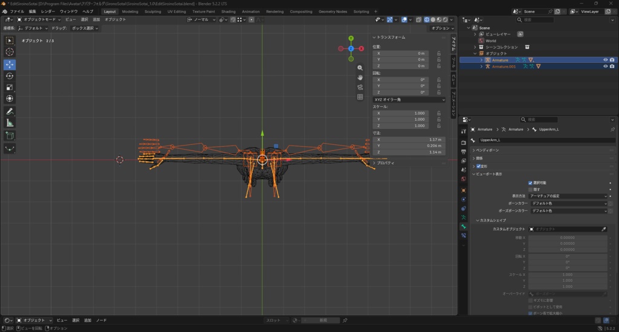Screen dimensions: 619x332
Task: Click the Scale X value field
Action: (x=401, y=113)
